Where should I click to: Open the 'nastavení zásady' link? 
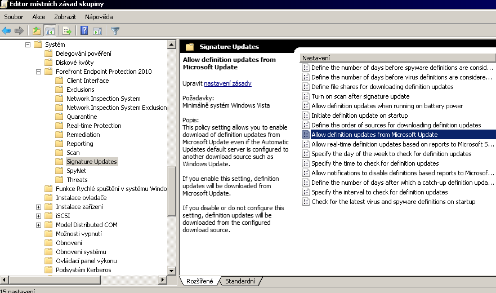pyautogui.click(x=227, y=83)
